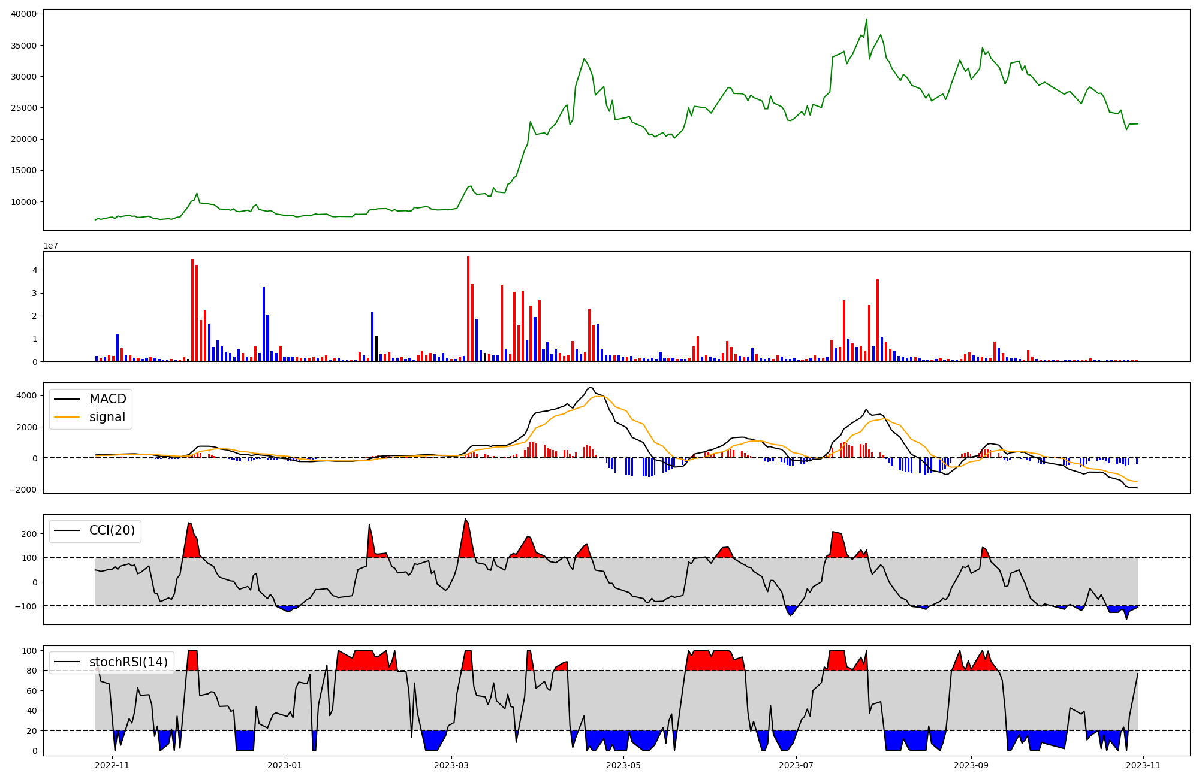Click the stochRSI(14) legend entry
1199x779 pixels.
[128, 662]
